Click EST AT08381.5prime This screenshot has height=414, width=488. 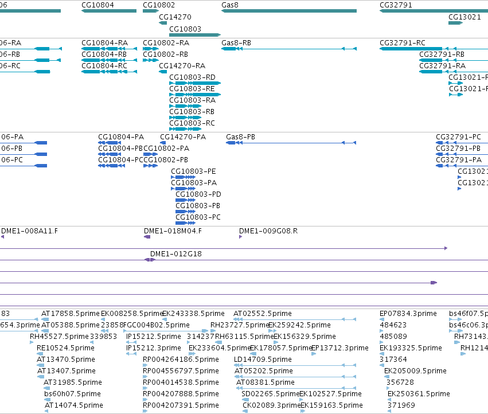[266, 382]
